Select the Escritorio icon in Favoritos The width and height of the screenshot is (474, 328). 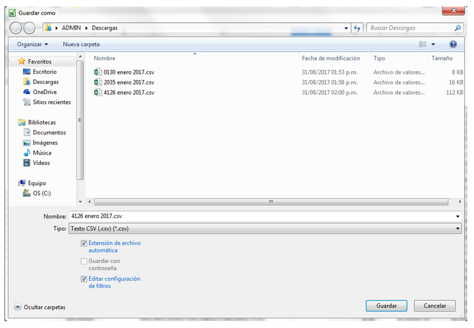(27, 72)
